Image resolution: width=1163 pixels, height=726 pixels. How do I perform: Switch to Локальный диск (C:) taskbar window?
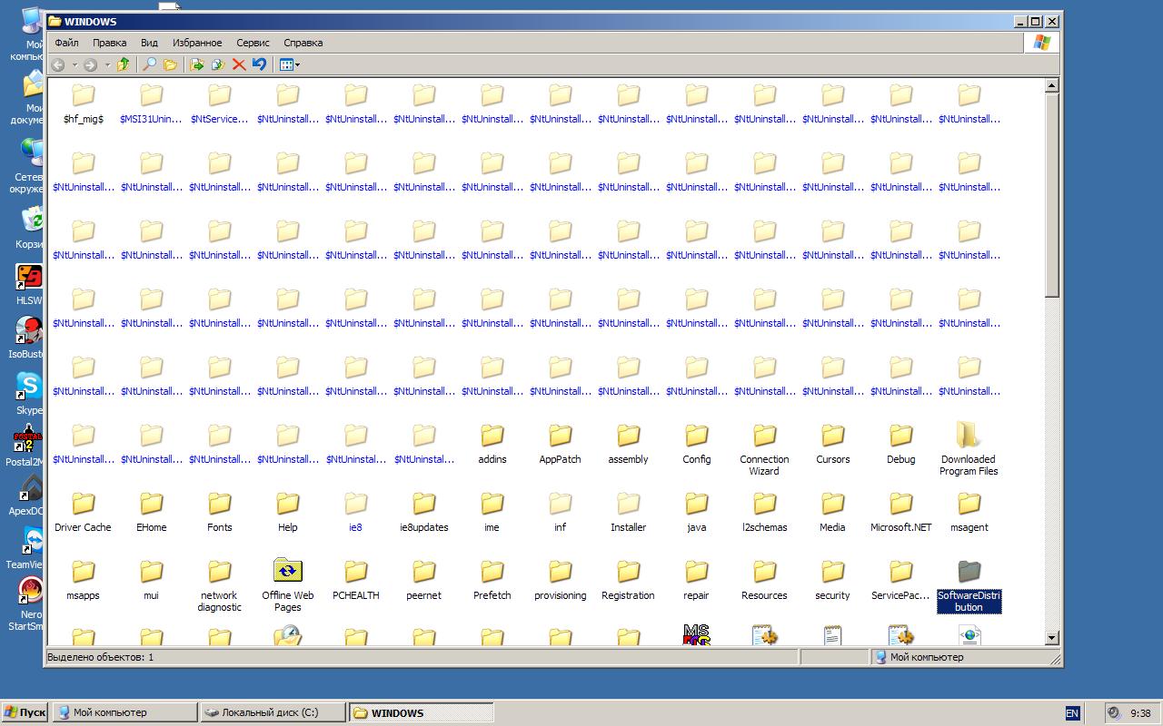tap(272, 712)
